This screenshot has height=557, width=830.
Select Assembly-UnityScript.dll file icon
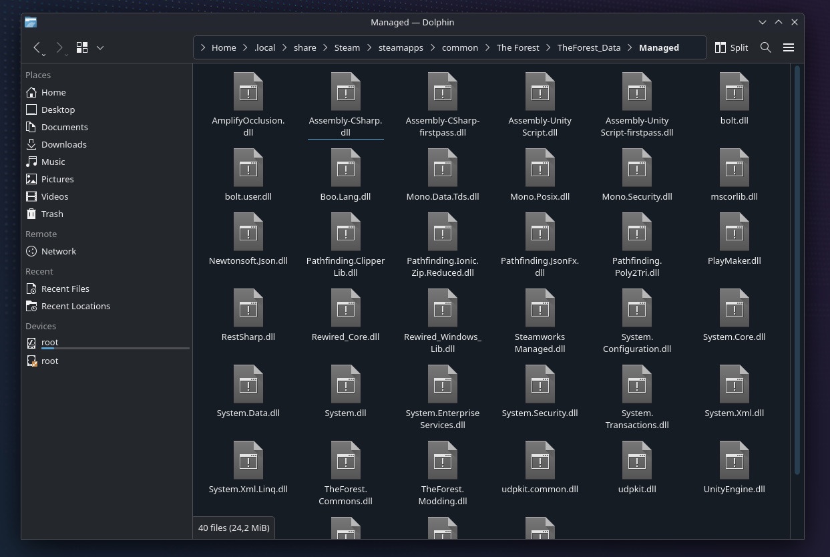tap(540, 91)
